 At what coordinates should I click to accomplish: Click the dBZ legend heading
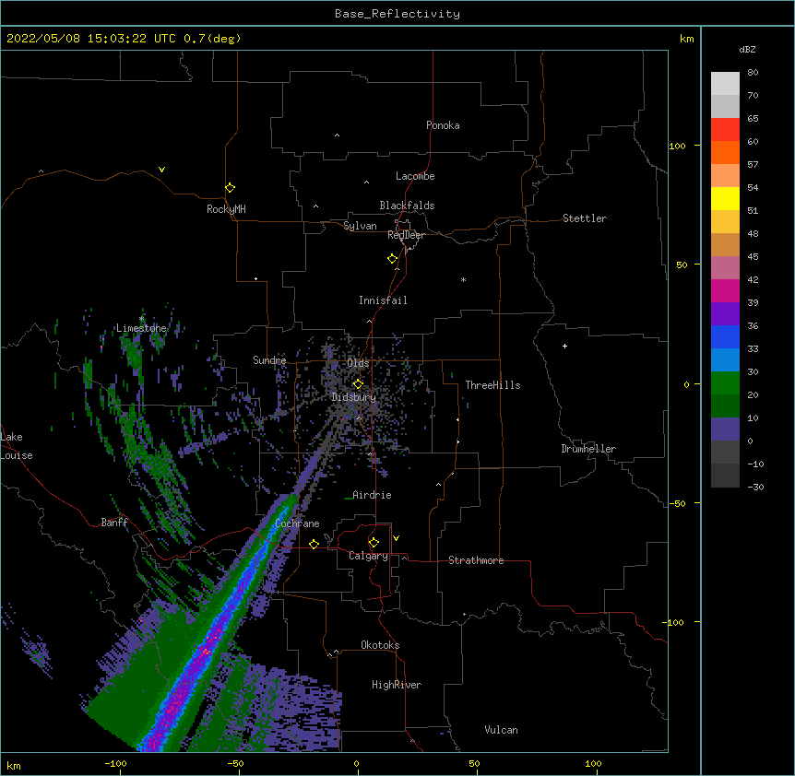point(747,49)
